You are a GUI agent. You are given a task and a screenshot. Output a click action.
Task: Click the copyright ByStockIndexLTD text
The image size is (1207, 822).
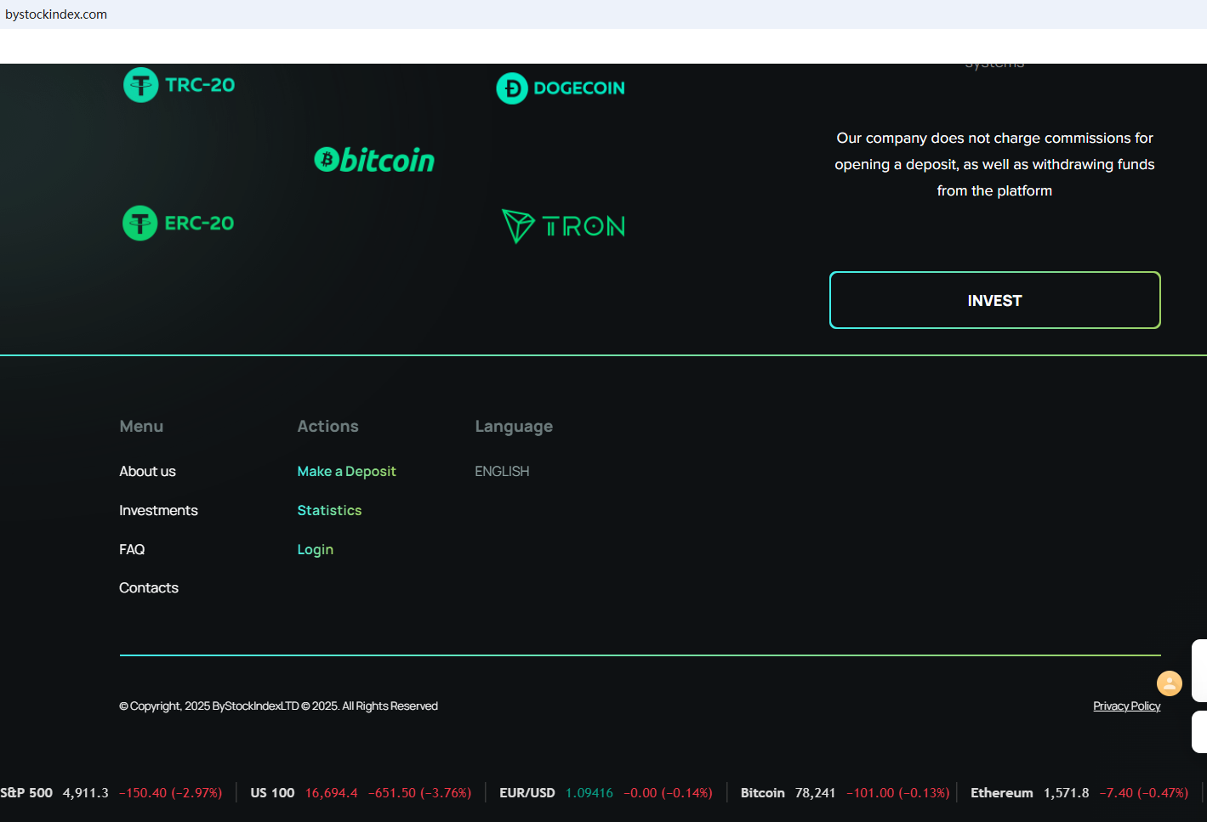click(279, 706)
